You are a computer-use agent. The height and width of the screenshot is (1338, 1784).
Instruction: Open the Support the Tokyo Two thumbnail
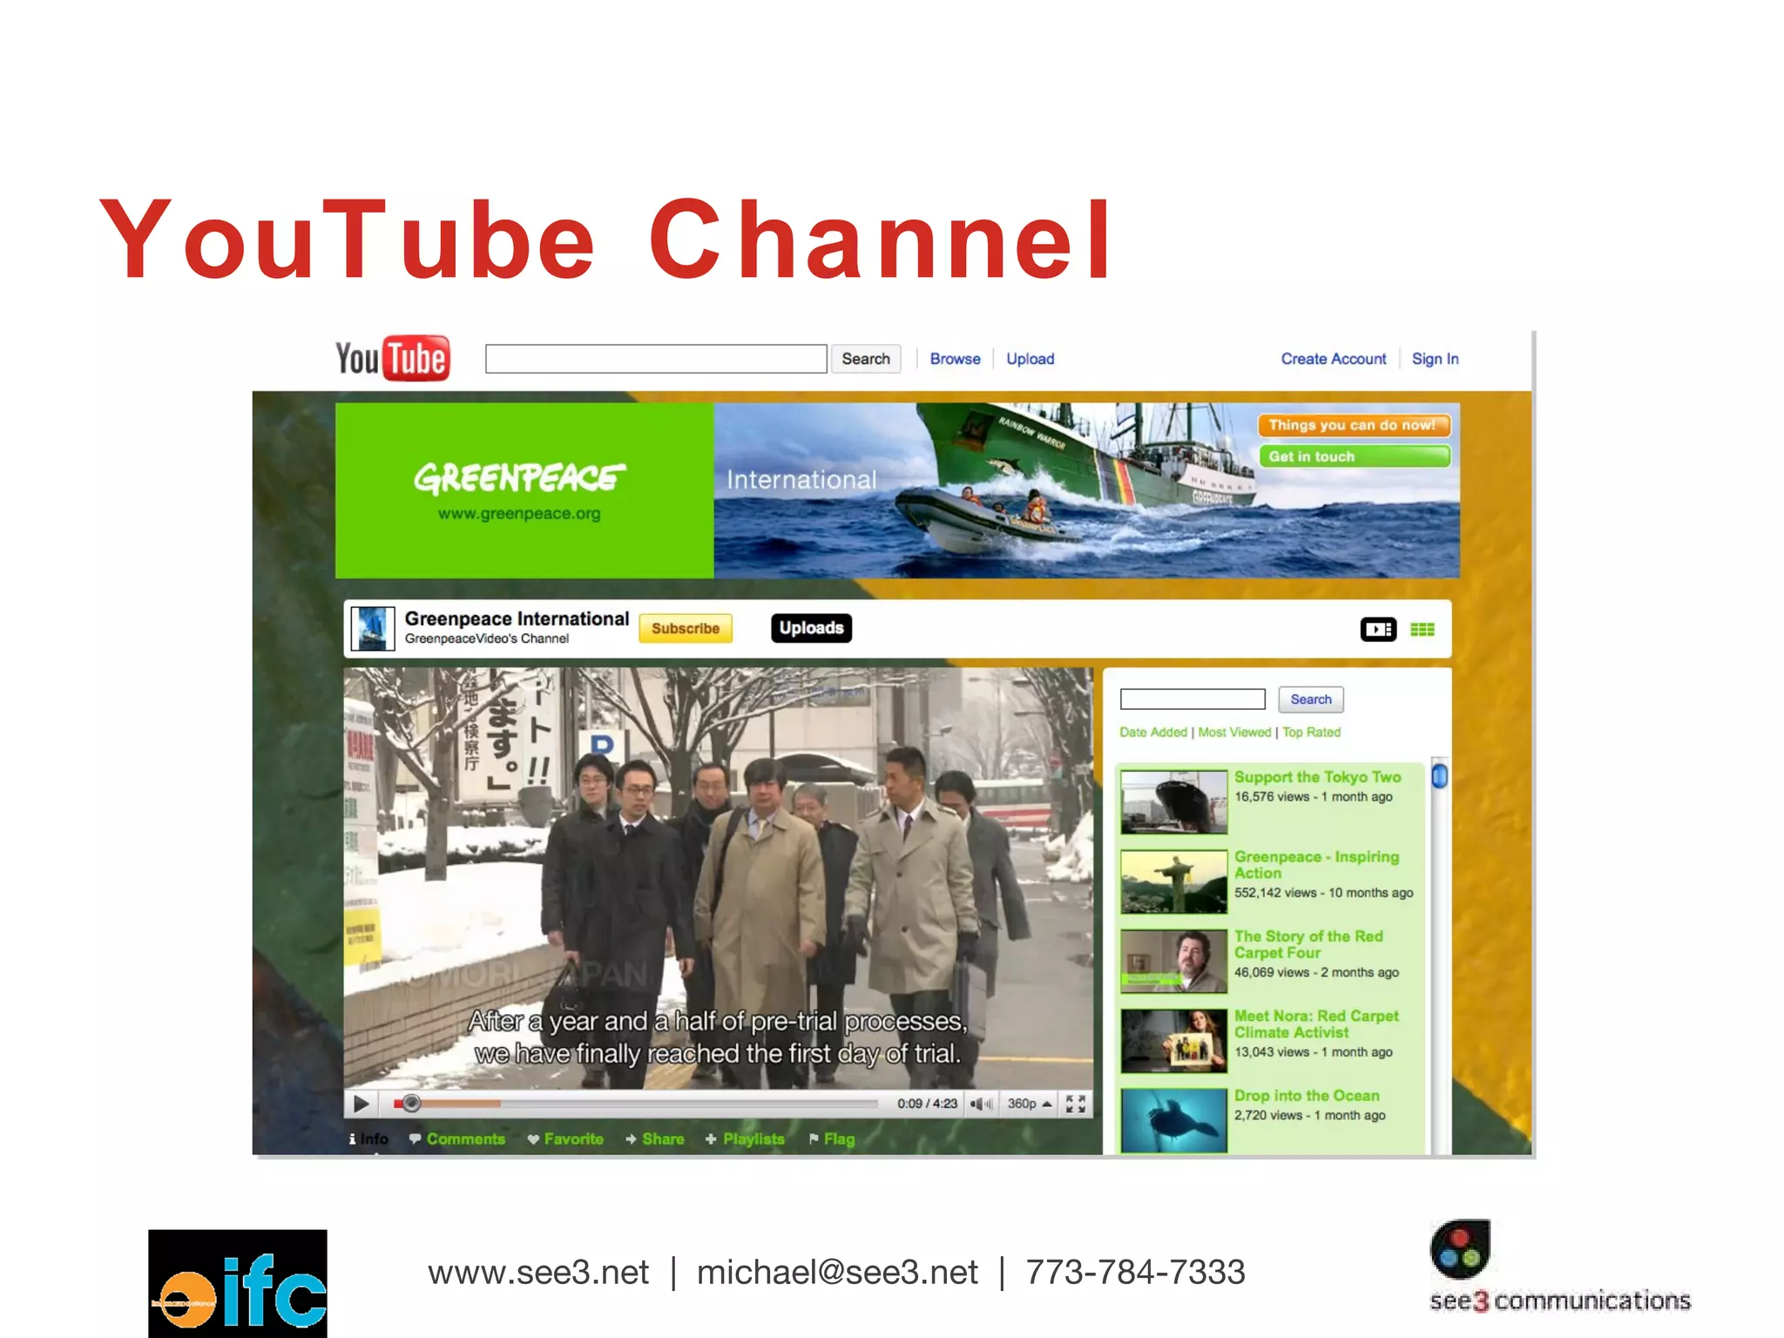click(1173, 801)
